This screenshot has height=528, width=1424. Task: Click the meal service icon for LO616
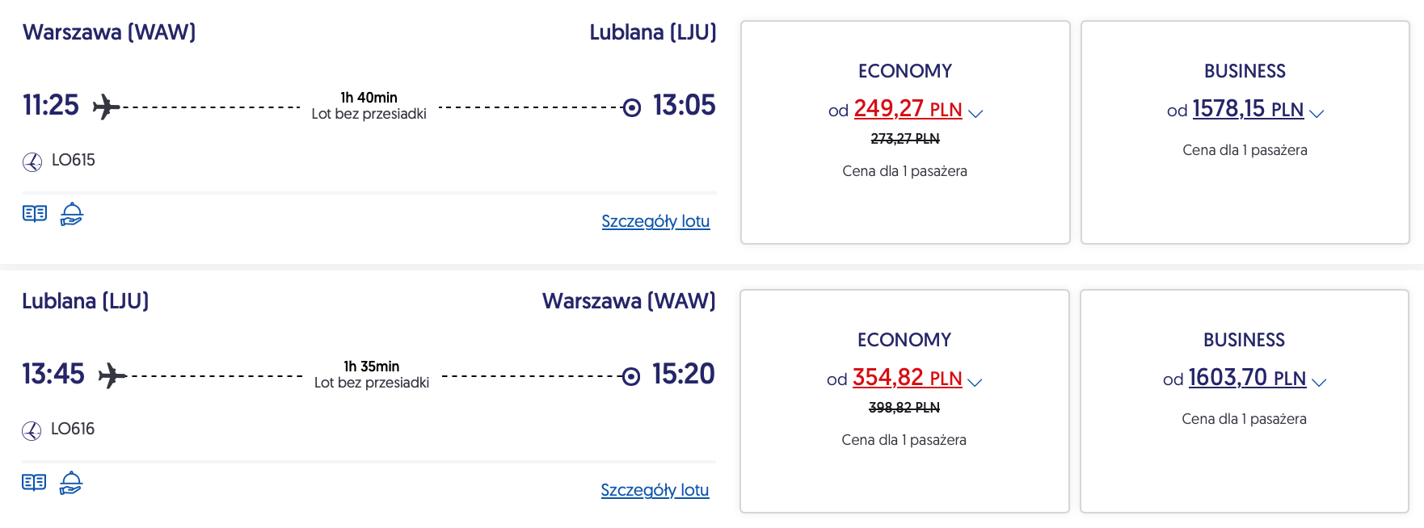[71, 483]
